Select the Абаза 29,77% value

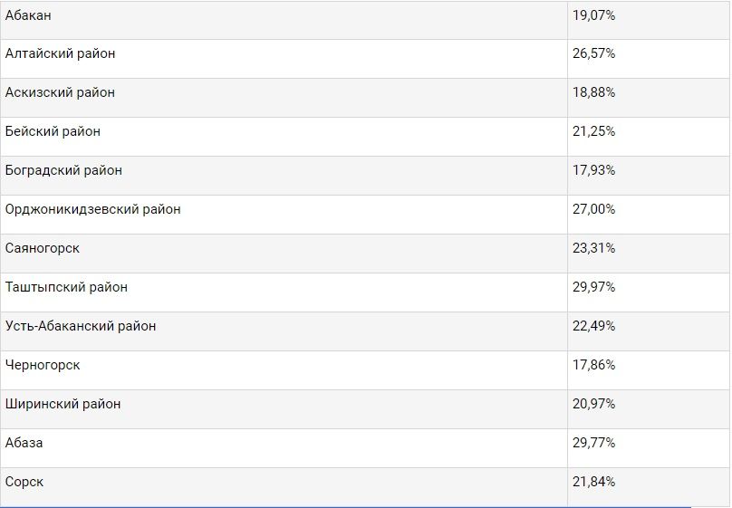pyautogui.click(x=593, y=443)
